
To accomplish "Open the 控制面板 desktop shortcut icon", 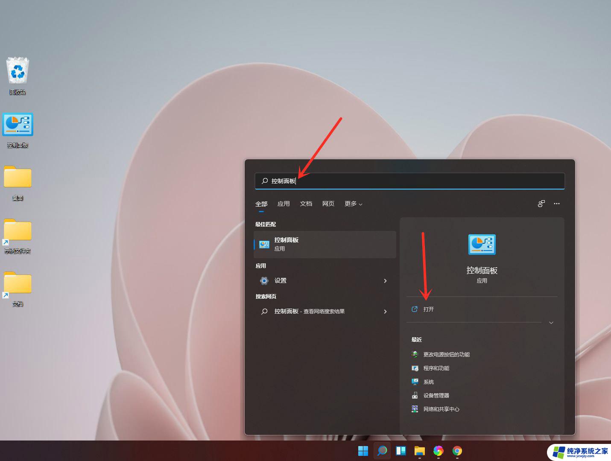I will [18, 124].
